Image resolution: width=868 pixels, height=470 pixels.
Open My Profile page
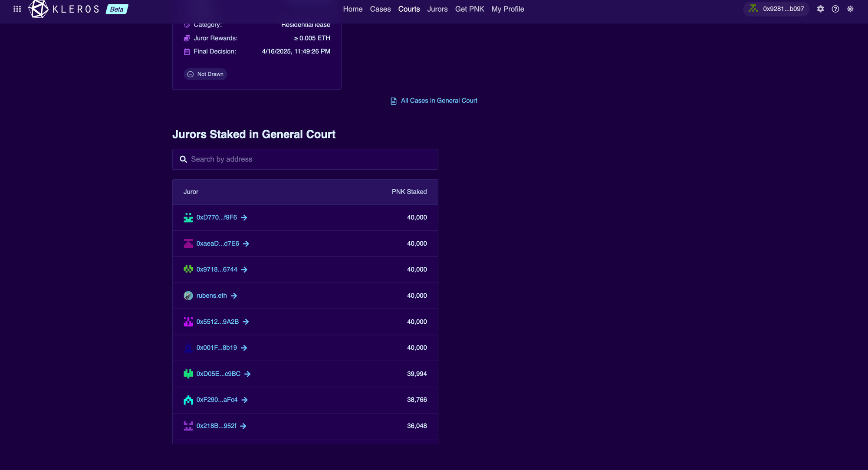pos(507,9)
